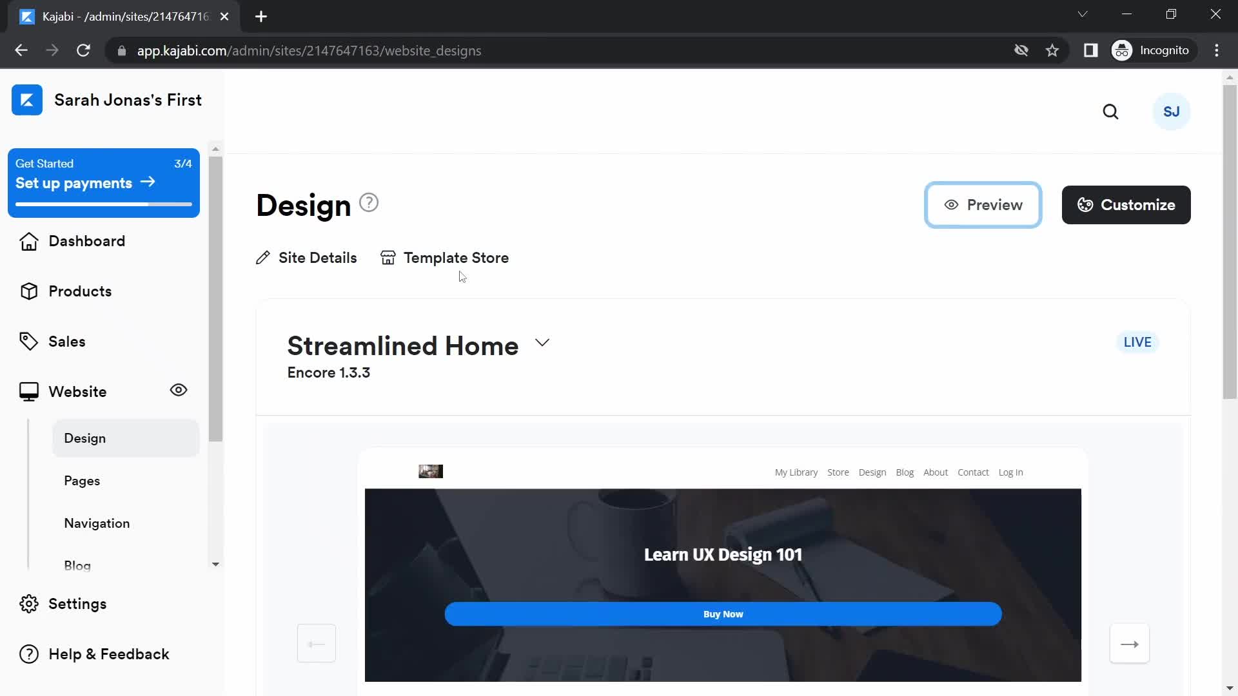Click the Dashboard icon in sidebar
Screen dimensions: 1238x696
pyautogui.click(x=29, y=242)
